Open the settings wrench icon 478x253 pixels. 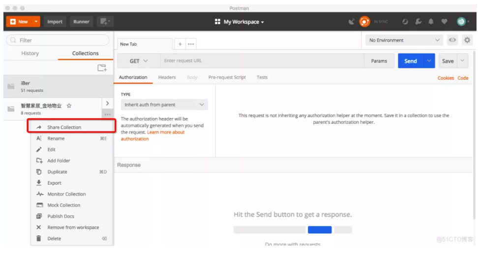(418, 22)
